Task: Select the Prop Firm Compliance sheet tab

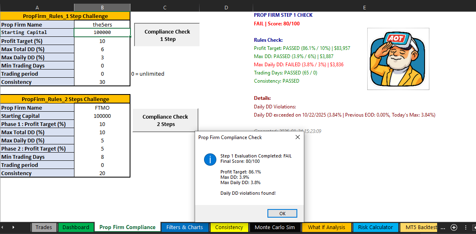Action: [x=128, y=227]
